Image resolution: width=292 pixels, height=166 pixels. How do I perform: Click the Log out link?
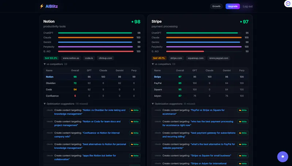point(247,6)
